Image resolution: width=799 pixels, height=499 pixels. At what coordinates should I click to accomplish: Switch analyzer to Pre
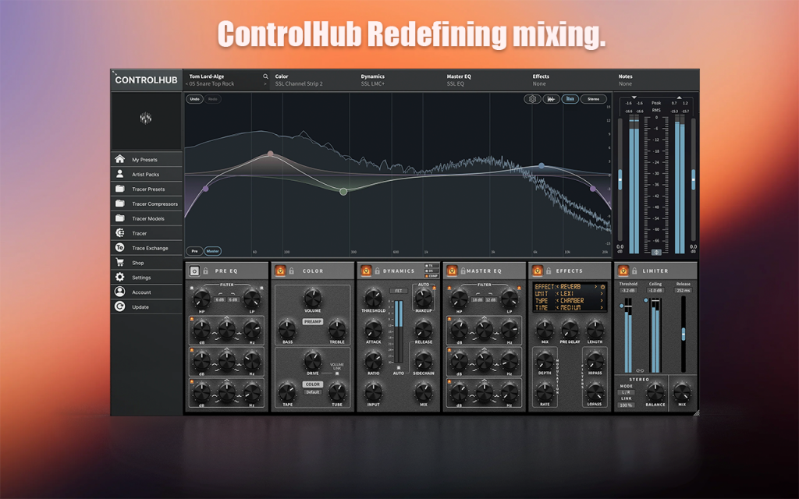pos(194,251)
